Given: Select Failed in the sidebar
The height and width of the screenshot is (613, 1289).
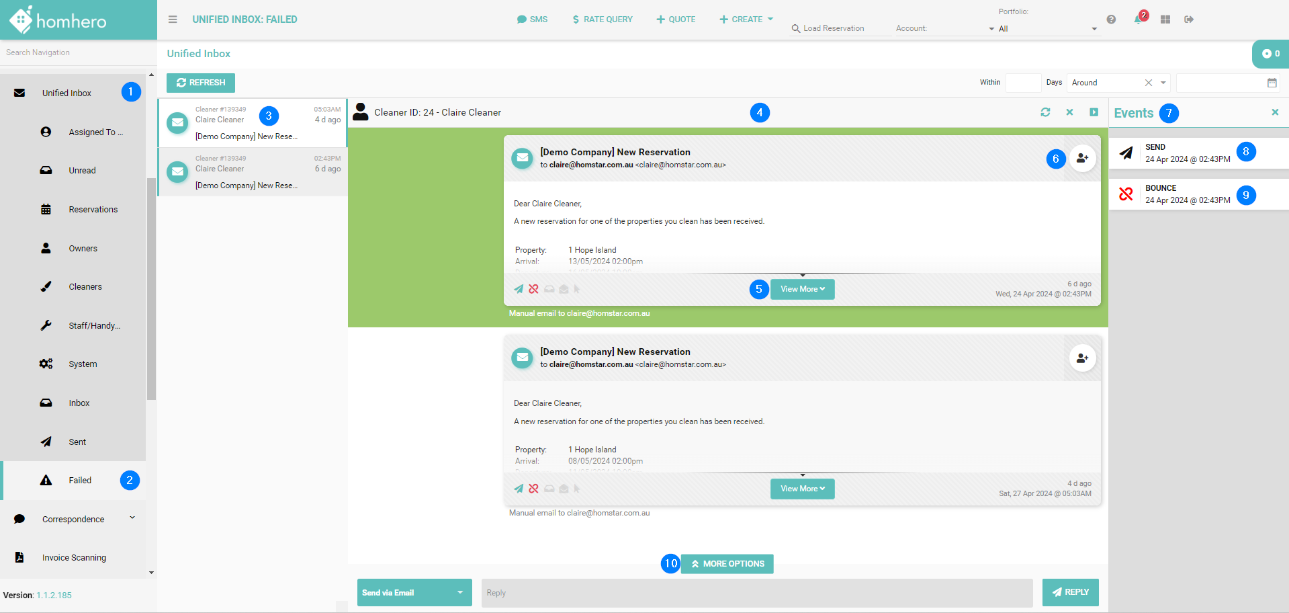Looking at the screenshot, I should tap(79, 481).
